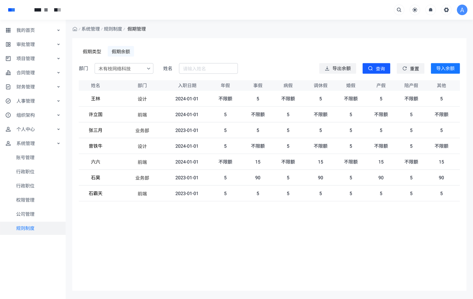The width and height of the screenshot is (473, 299).
Task: Click the search icon in top bar
Action: [399, 10]
